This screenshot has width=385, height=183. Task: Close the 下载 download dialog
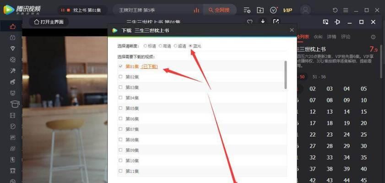tap(292, 30)
